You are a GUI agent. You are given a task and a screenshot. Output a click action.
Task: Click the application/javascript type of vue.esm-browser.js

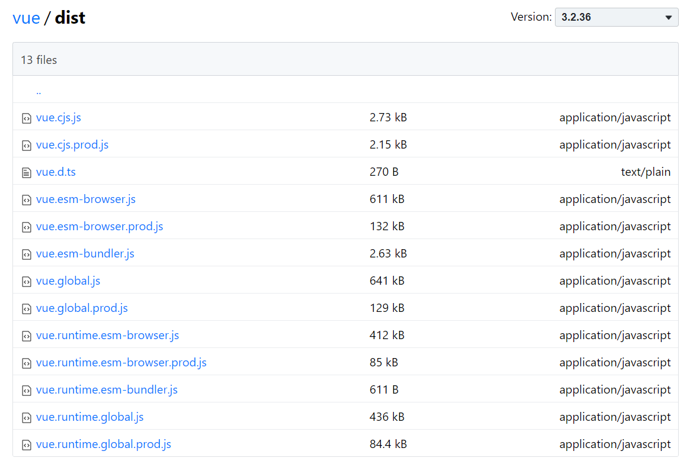click(615, 199)
